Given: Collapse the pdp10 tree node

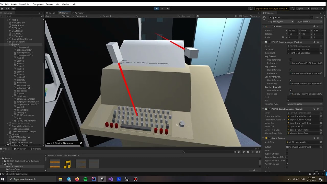Looking at the screenshot, I should point(10,44).
